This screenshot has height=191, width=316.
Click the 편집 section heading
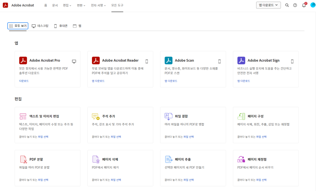[x=18, y=99]
